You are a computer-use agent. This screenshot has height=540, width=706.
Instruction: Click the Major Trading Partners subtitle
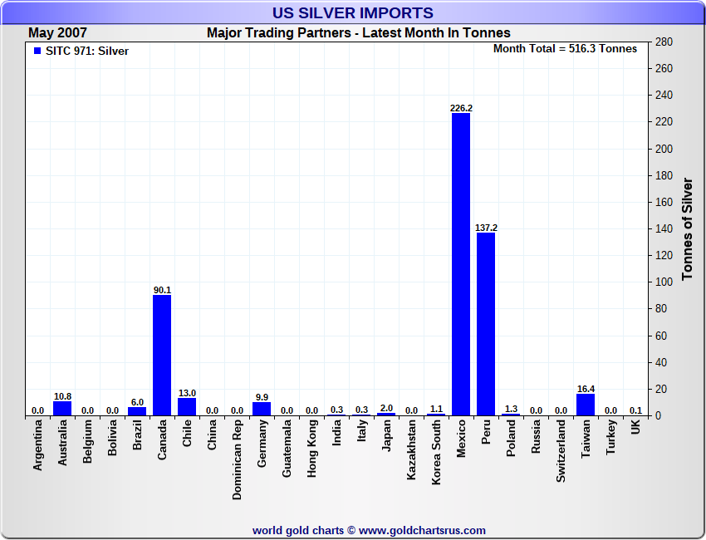[359, 33]
